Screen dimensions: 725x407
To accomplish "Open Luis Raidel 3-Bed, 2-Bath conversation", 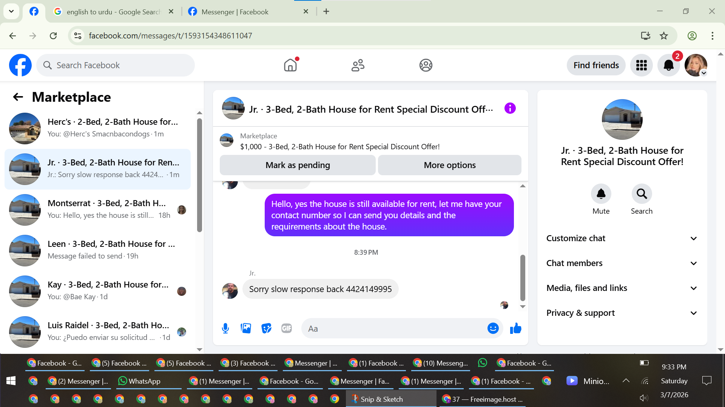I will click(x=97, y=332).
